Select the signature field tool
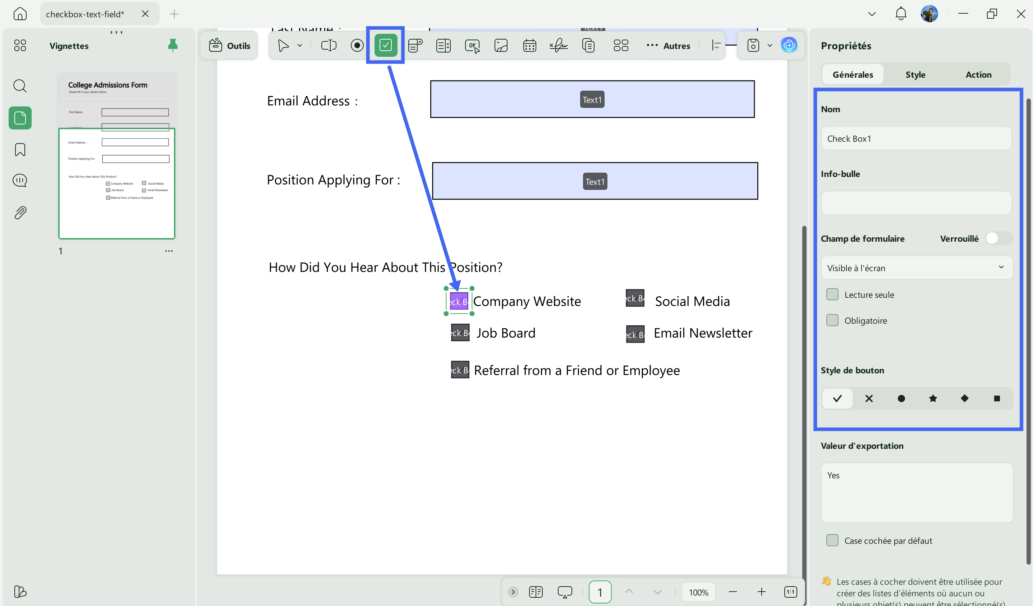1033x606 pixels. [x=558, y=45]
